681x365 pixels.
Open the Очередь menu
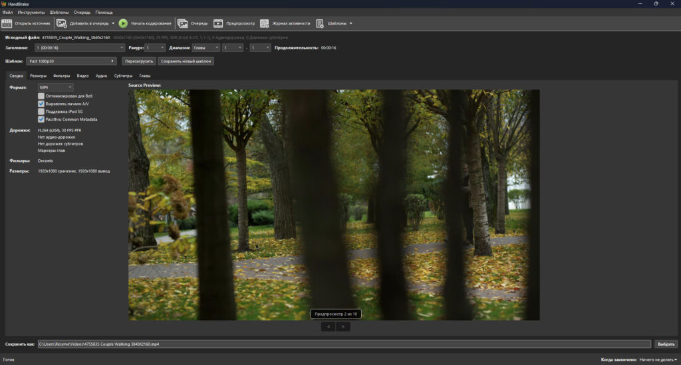[x=82, y=13]
